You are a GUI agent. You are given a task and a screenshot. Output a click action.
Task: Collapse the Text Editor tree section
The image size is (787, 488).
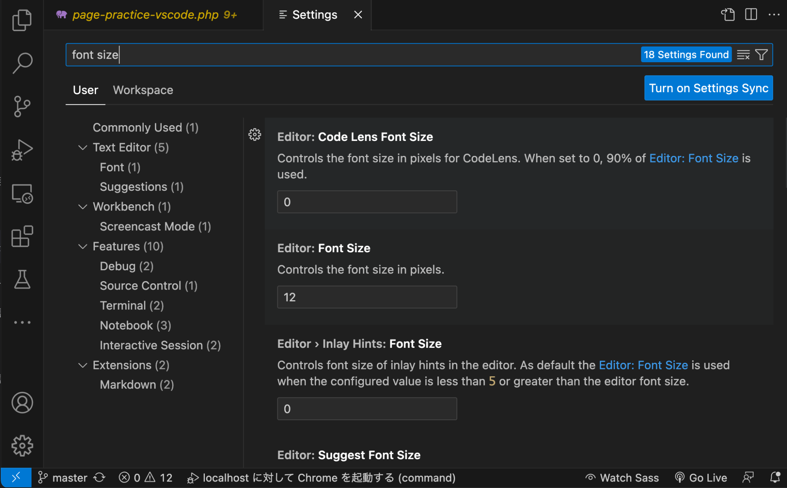83,147
